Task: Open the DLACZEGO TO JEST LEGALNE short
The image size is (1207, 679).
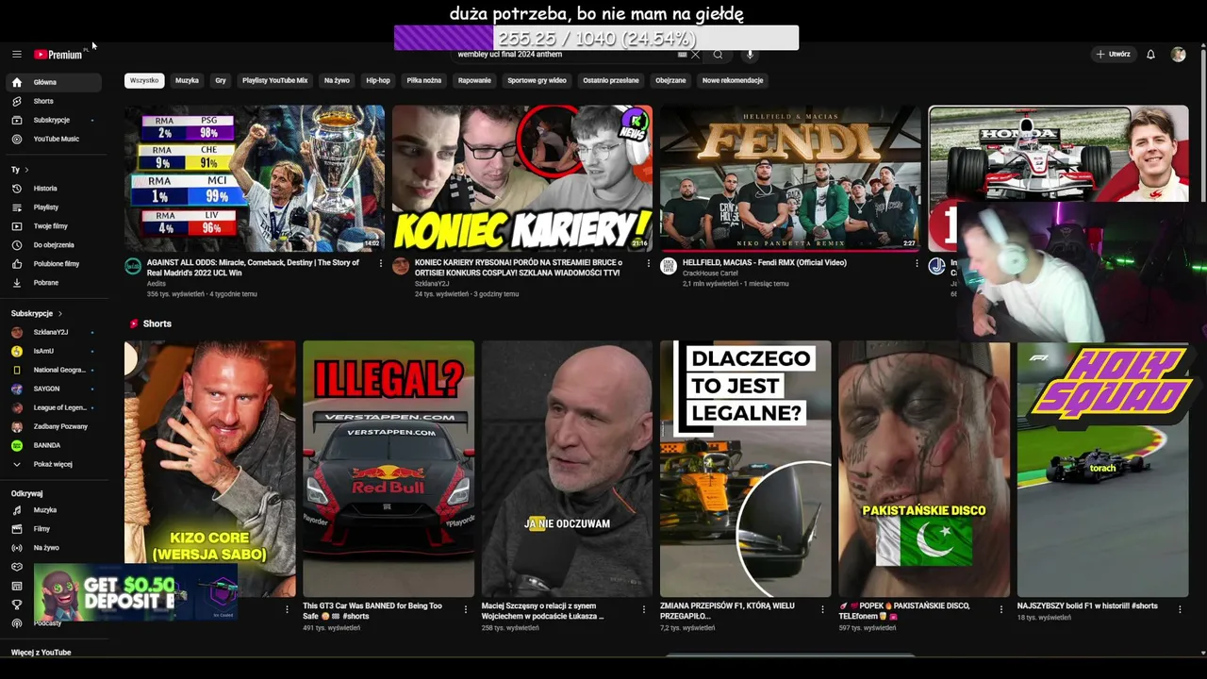Action: [x=745, y=469]
